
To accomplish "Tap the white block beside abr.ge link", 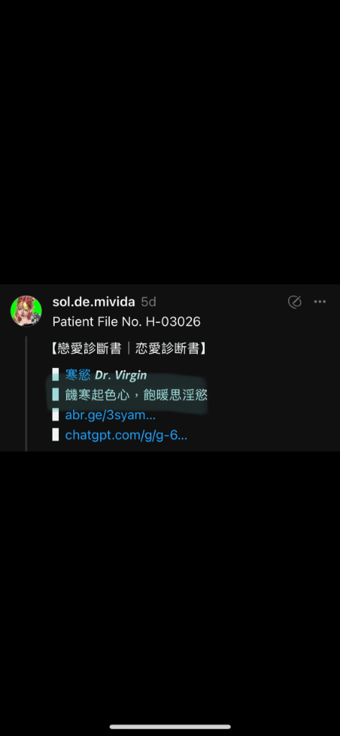I will click(x=55, y=415).
